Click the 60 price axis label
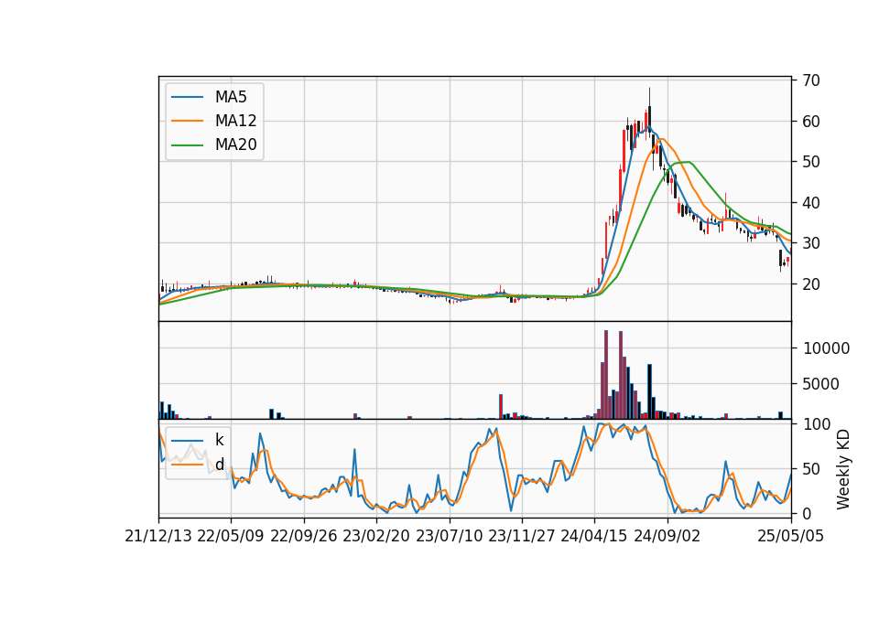This screenshot has height=631, width=879. (811, 121)
